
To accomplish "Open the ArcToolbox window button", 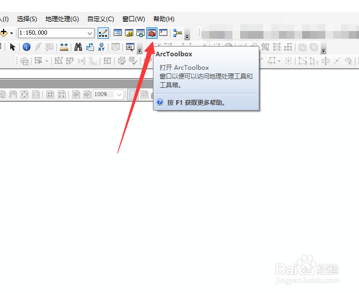I will (152, 33).
